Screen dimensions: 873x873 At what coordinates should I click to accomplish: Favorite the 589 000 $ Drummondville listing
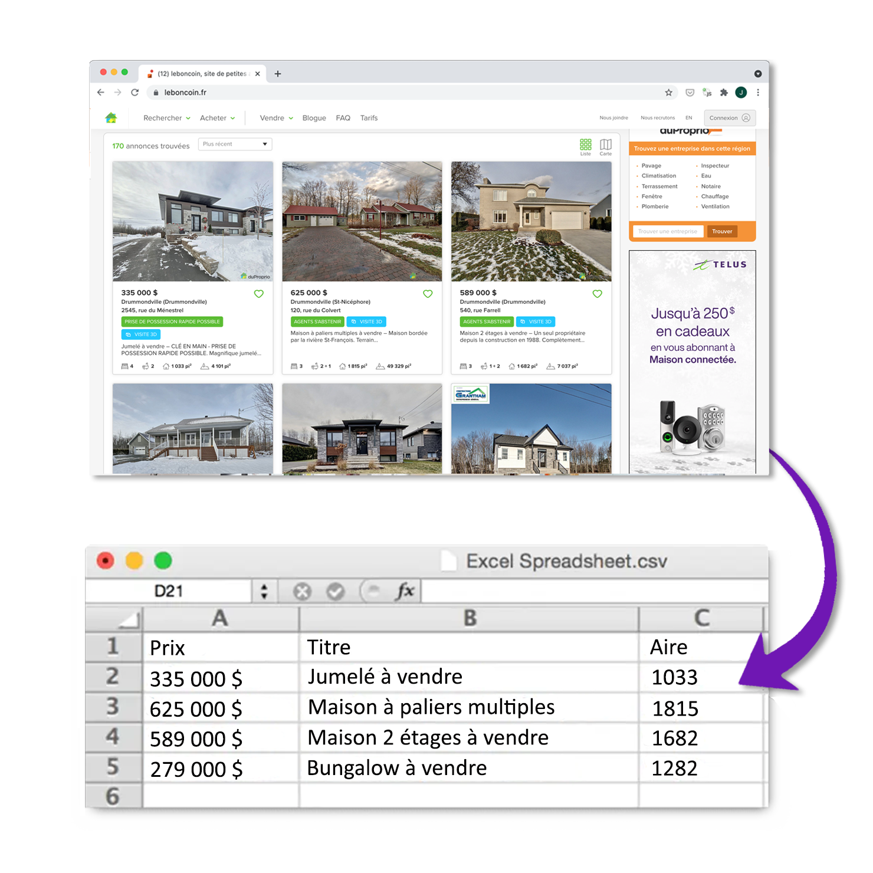click(x=597, y=293)
